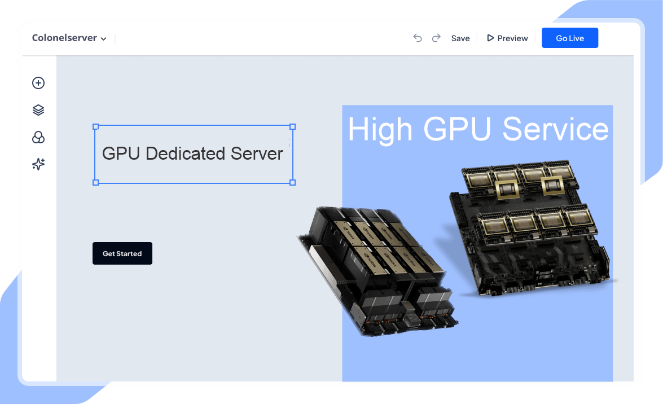Select the Layers panel icon
This screenshot has height=404, width=663.
[x=38, y=109]
